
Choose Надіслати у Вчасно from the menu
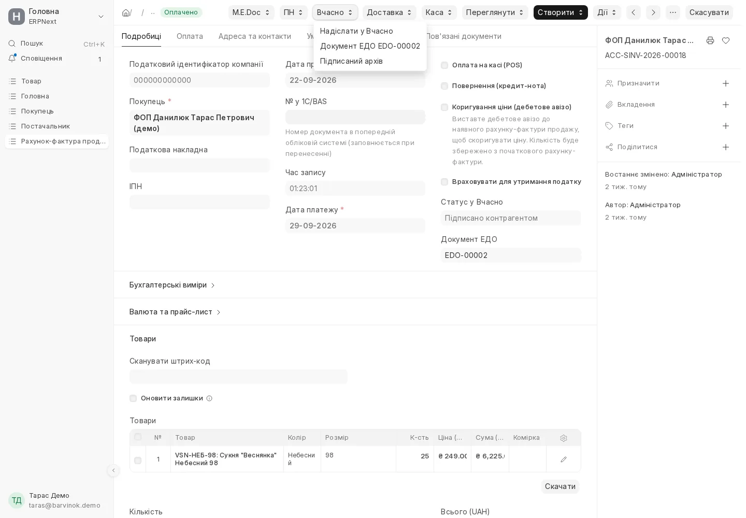coord(370,31)
